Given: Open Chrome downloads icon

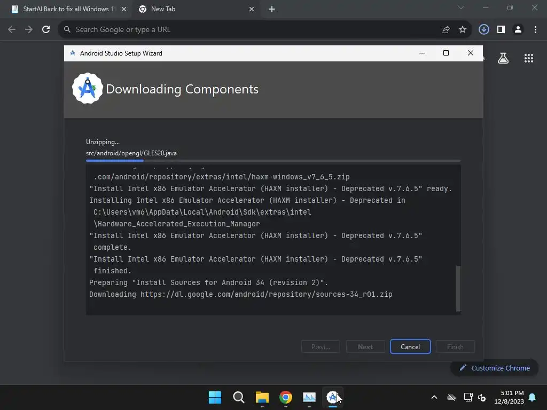Looking at the screenshot, I should click(483, 30).
